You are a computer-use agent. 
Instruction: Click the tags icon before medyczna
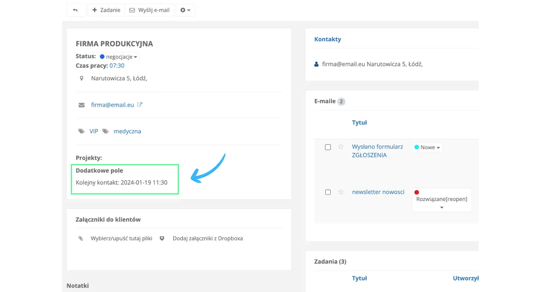coord(105,131)
